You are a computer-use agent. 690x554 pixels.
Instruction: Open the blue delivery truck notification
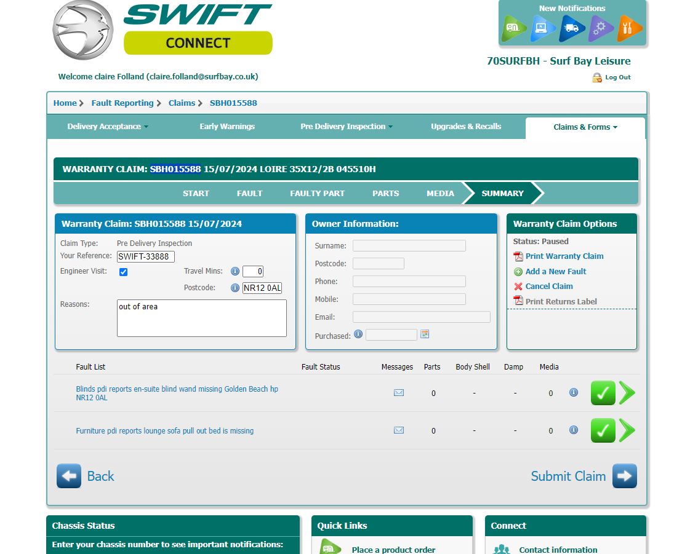(572, 28)
